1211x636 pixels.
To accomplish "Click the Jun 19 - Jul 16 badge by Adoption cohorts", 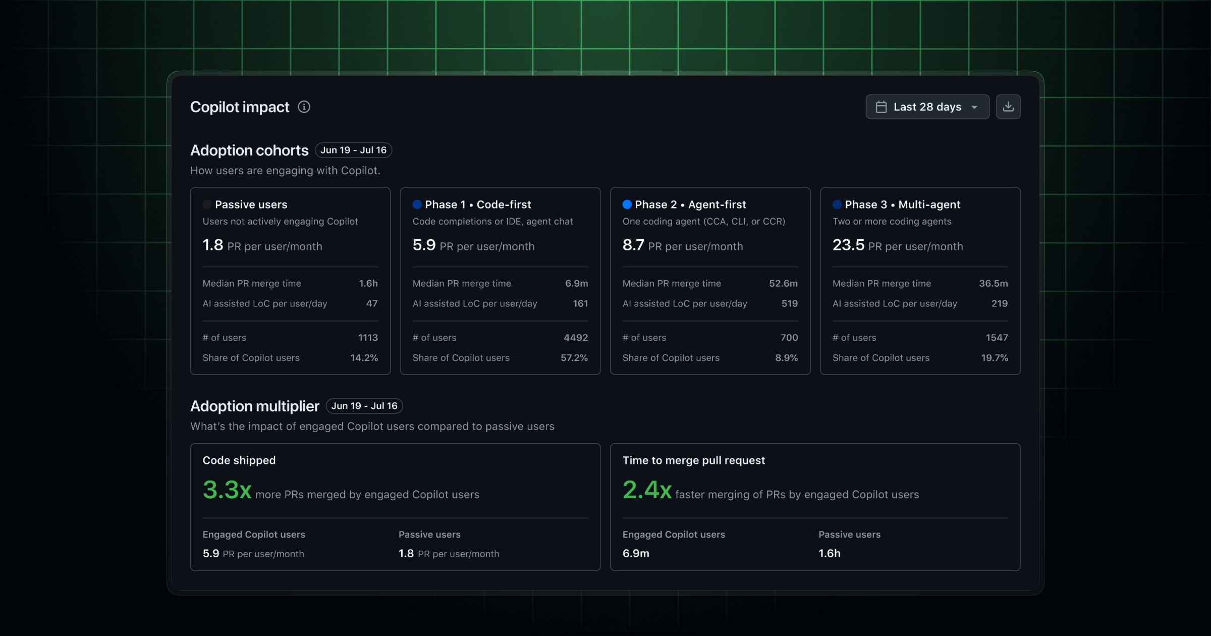I will [x=353, y=150].
